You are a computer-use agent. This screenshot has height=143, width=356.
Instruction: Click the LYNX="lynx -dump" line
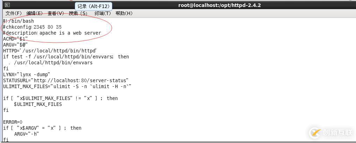[27, 74]
